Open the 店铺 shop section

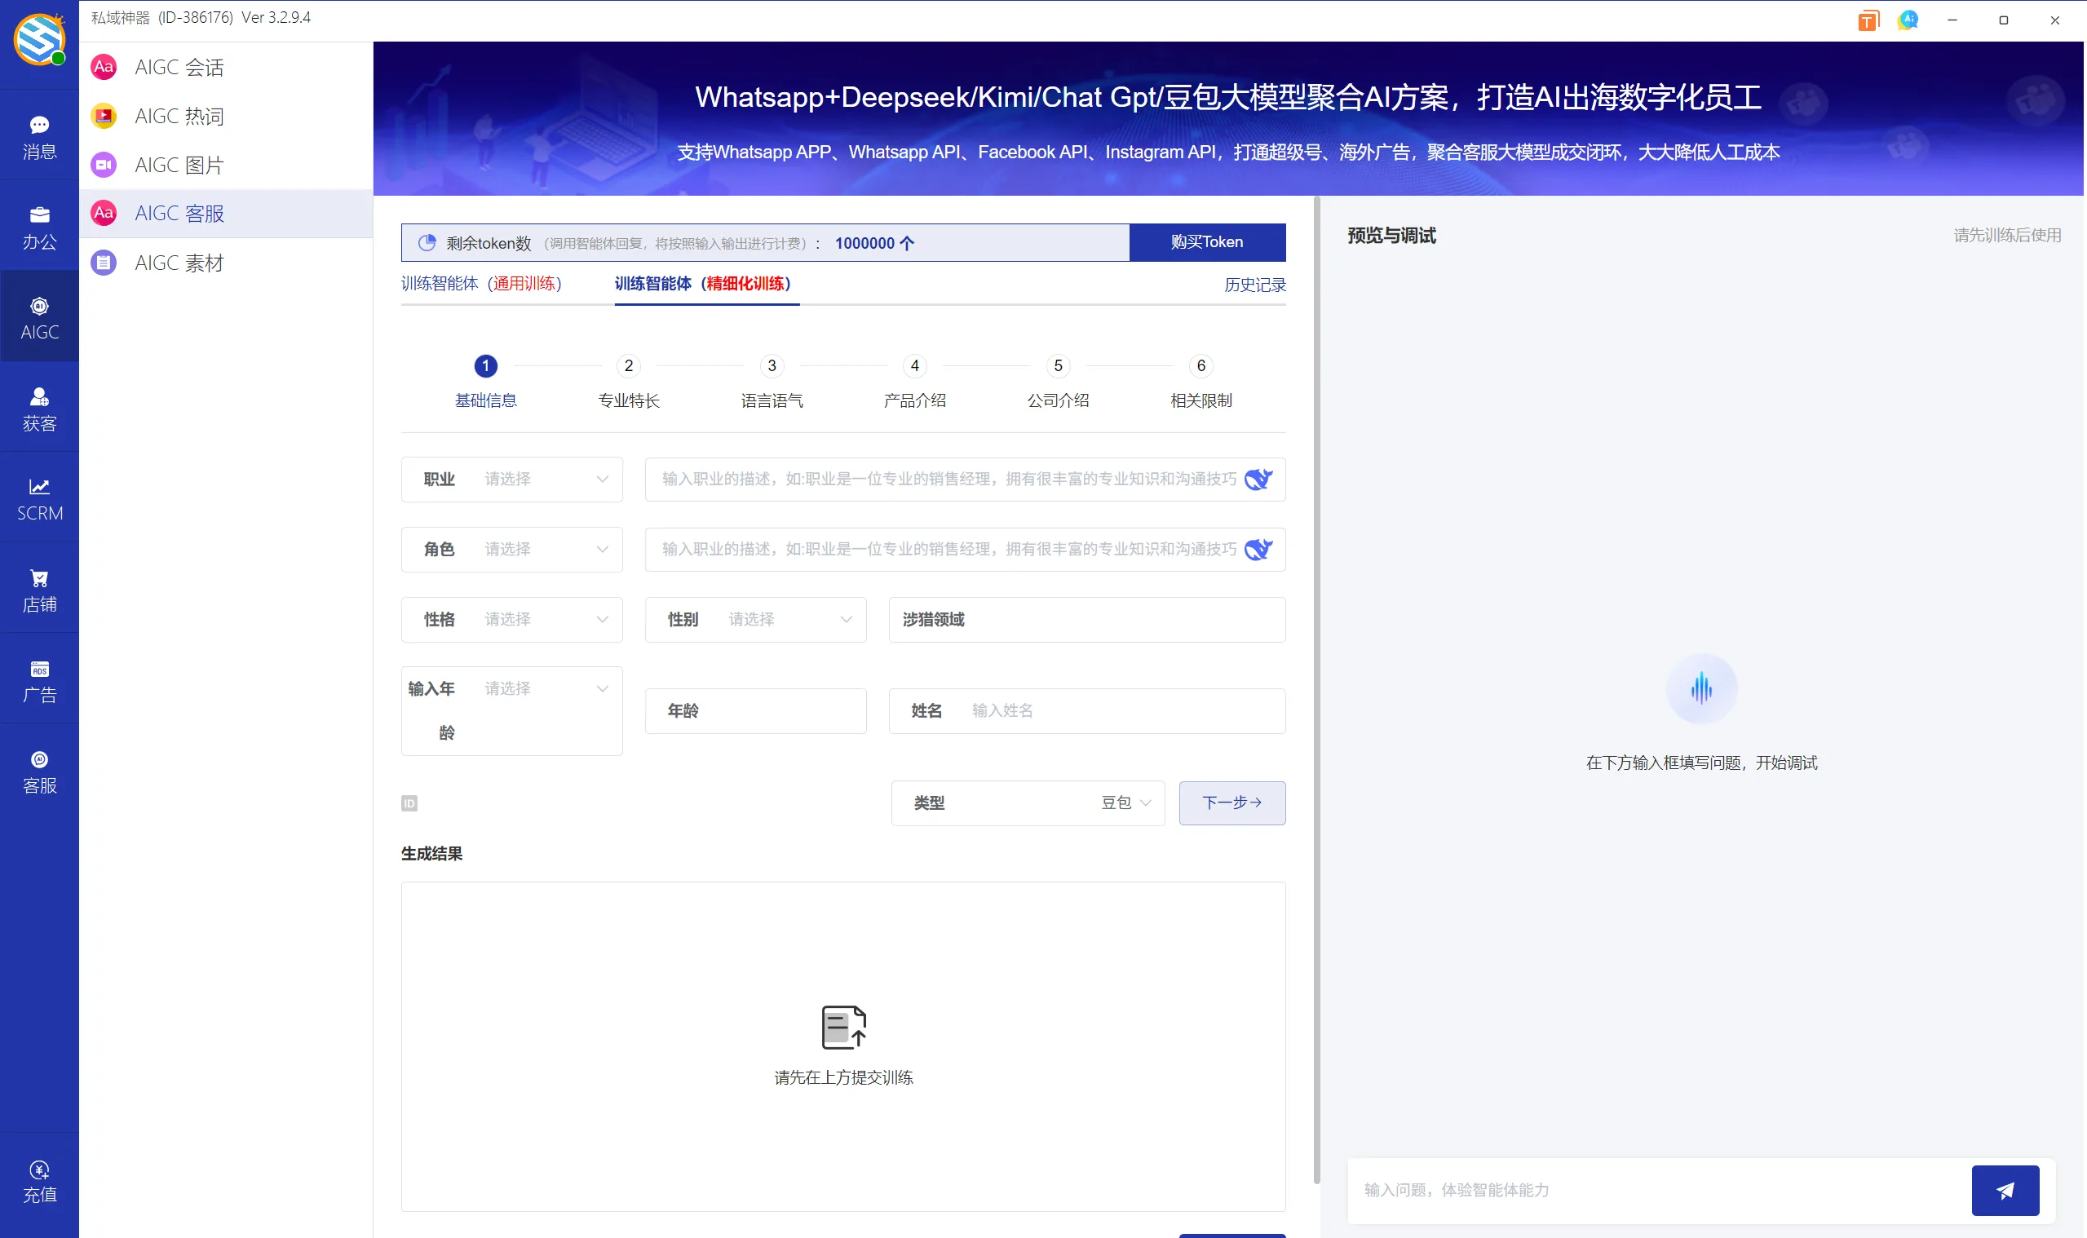coord(39,588)
